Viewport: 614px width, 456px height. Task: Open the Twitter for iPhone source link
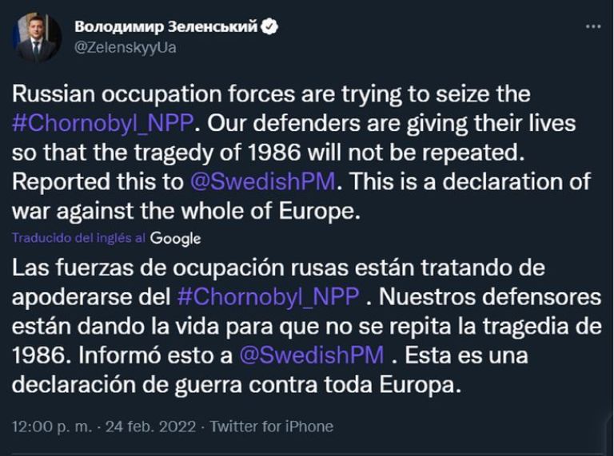[270, 426]
